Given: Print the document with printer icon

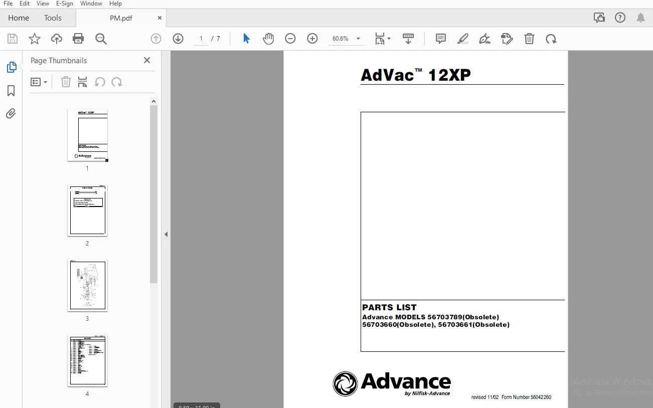Looking at the screenshot, I should point(78,39).
